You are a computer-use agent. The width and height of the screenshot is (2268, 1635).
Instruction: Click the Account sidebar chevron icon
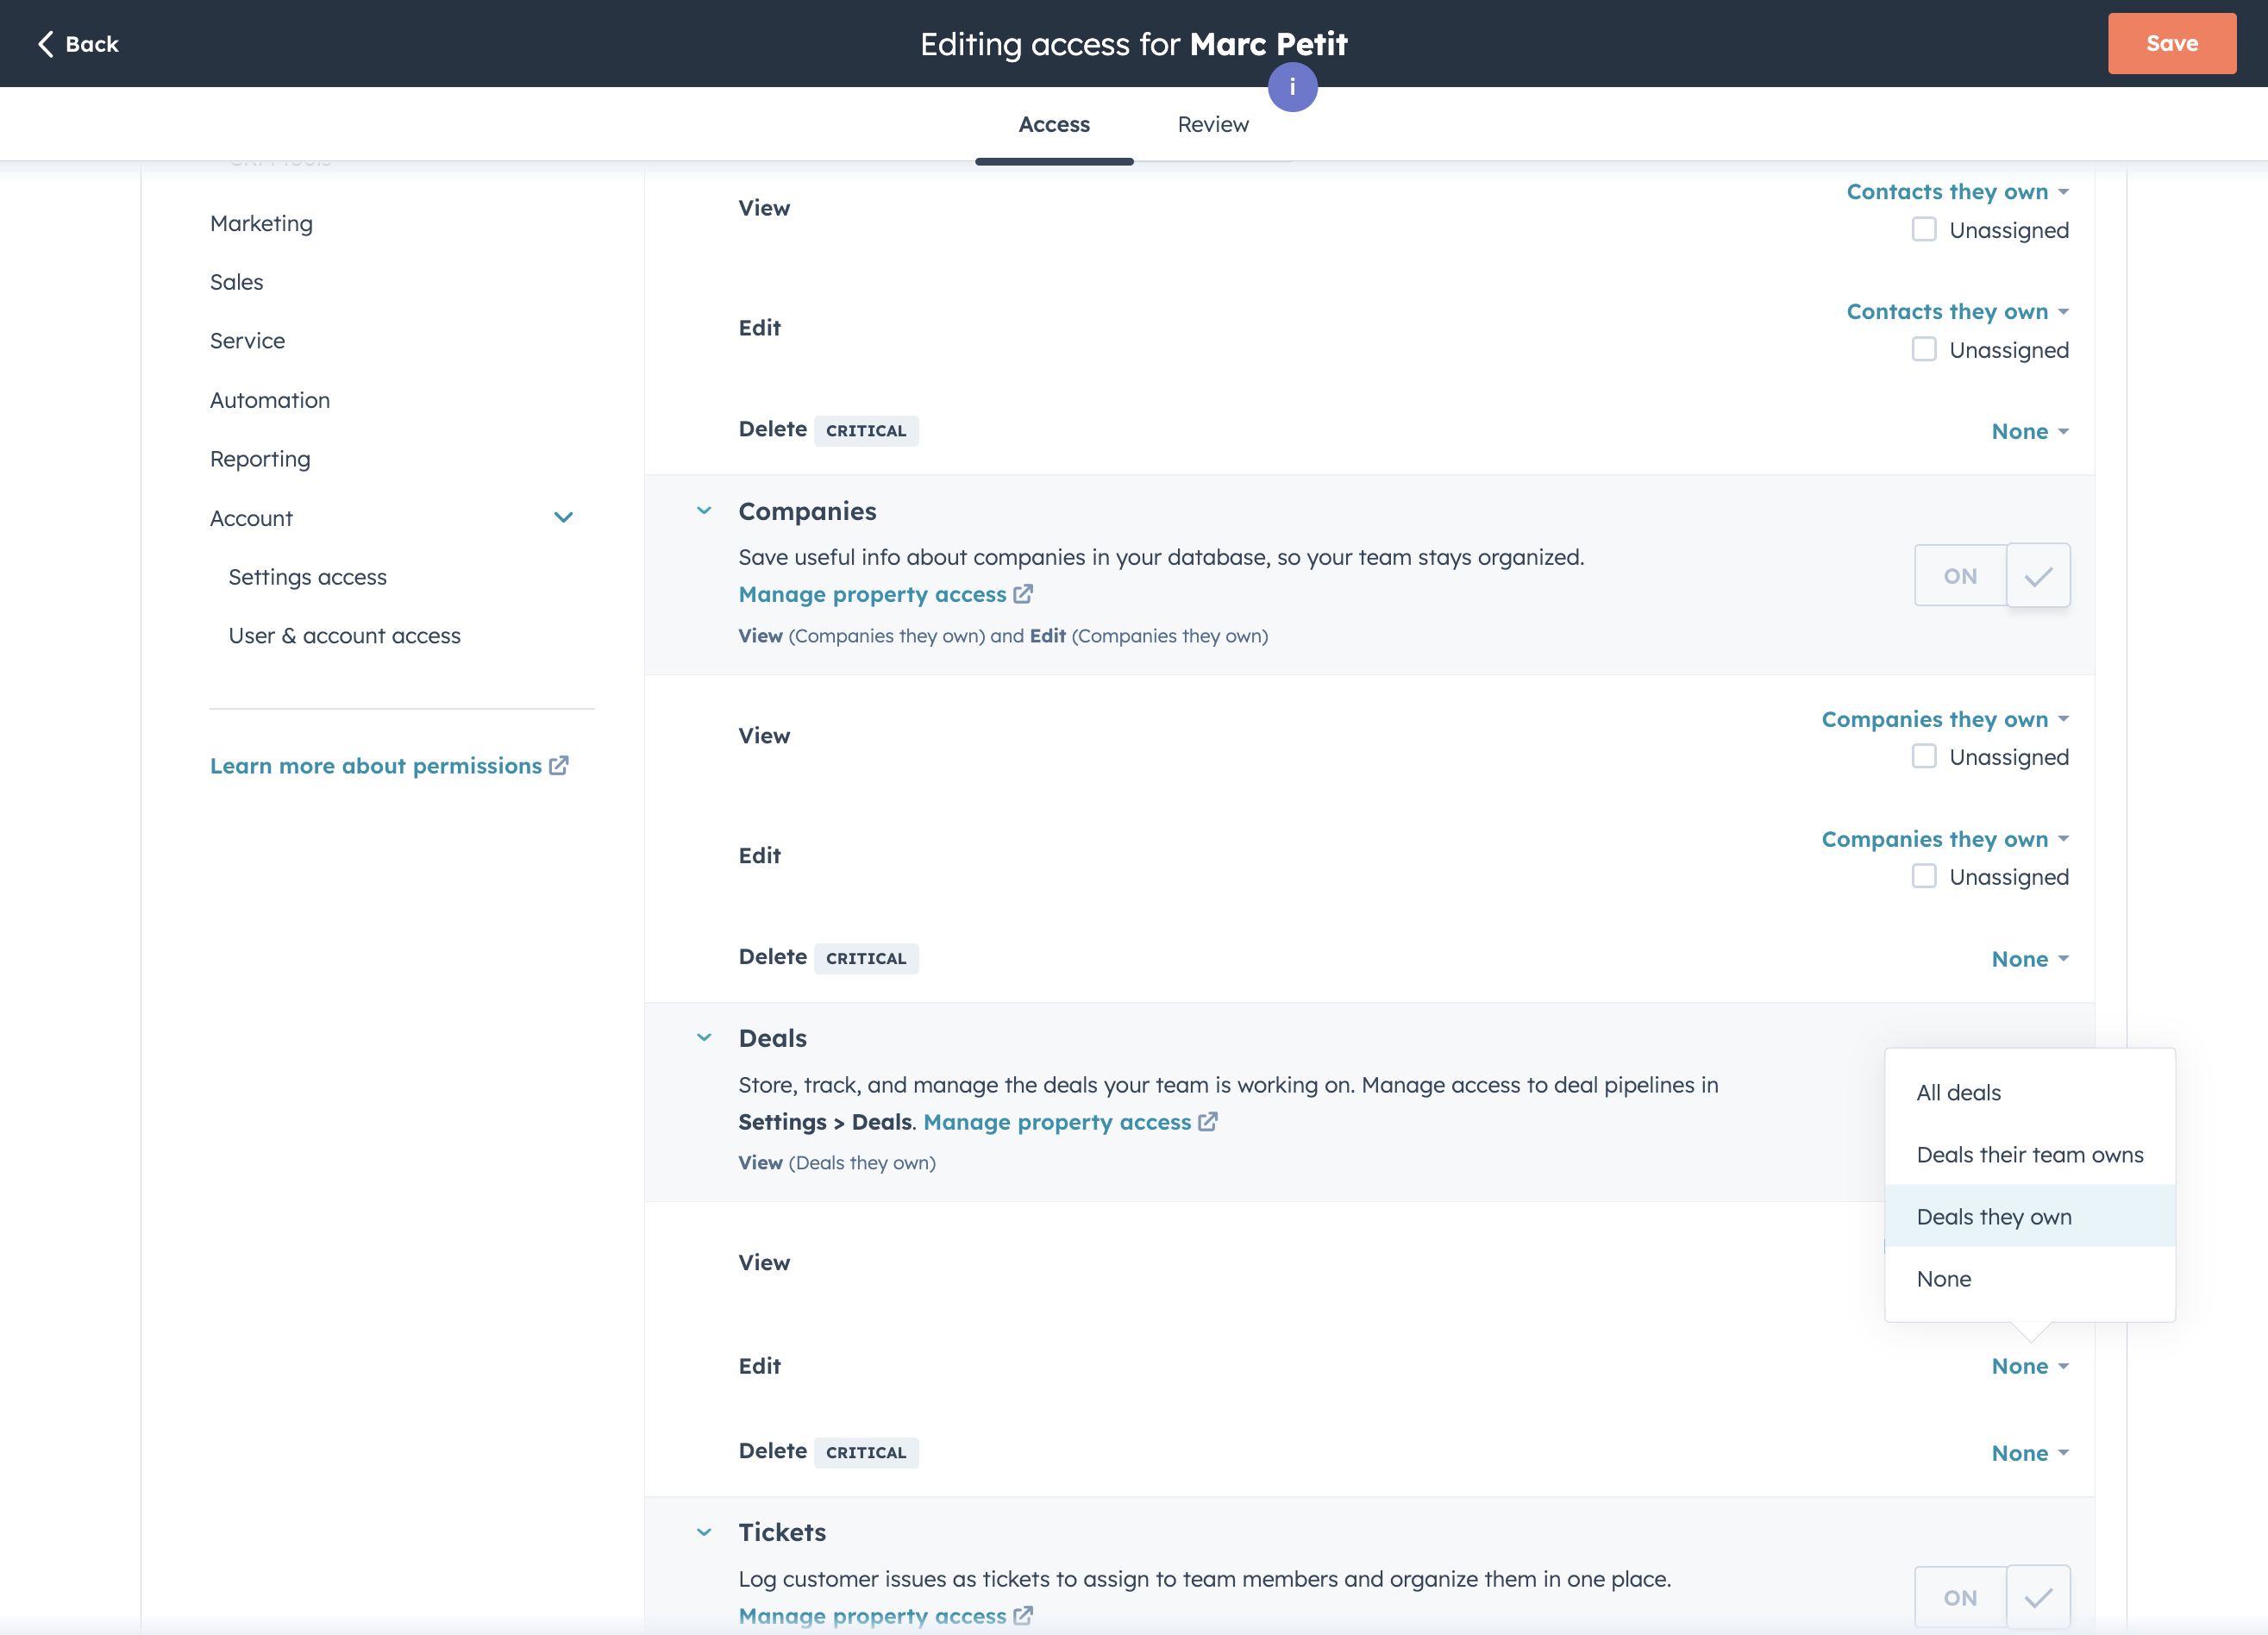point(563,518)
